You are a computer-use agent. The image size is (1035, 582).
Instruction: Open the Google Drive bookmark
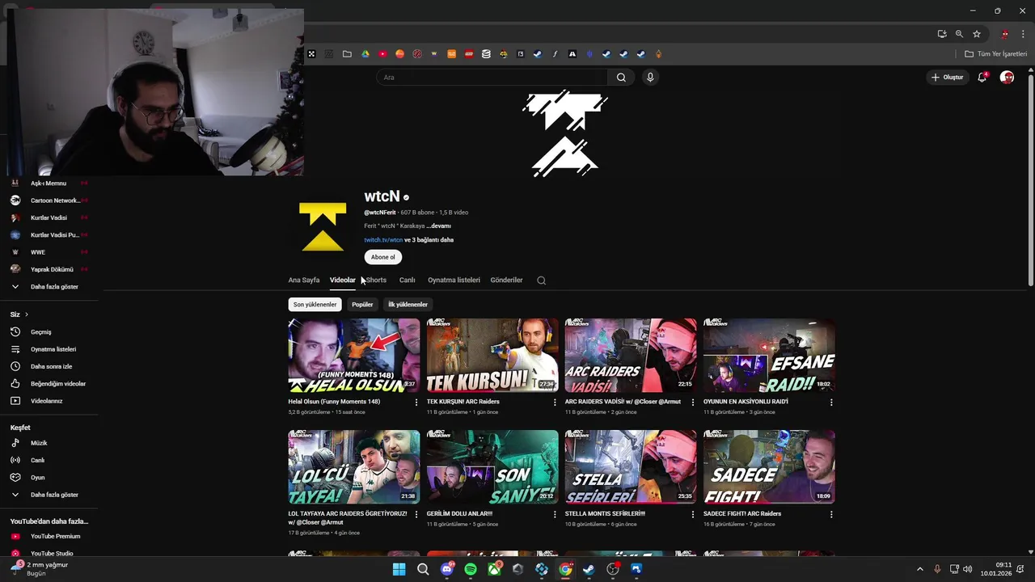click(365, 54)
